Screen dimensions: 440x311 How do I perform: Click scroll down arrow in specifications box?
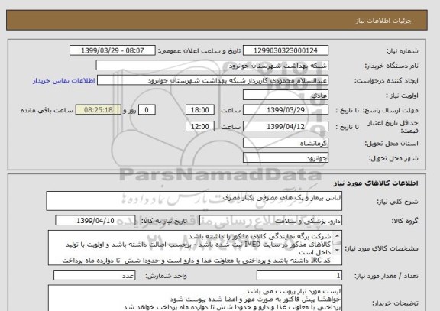point(337,250)
